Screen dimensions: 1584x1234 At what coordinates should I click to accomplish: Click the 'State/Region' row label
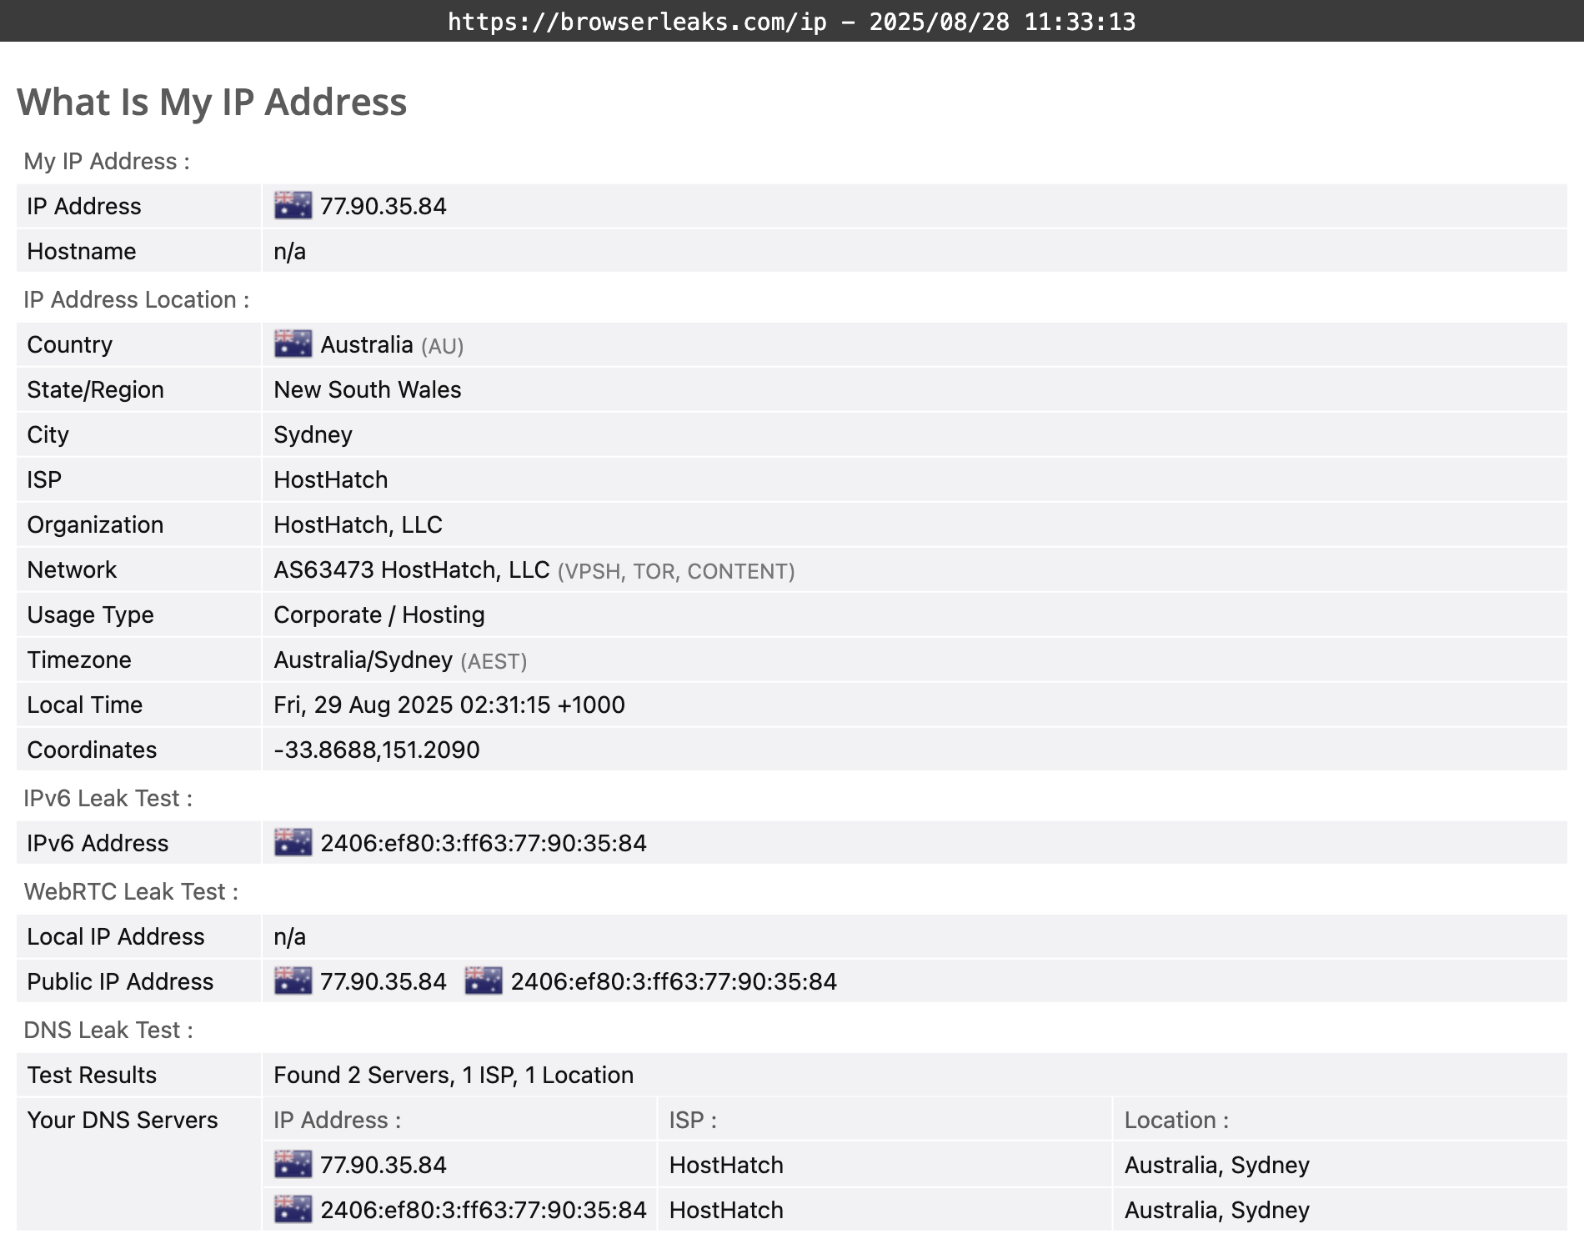95,389
